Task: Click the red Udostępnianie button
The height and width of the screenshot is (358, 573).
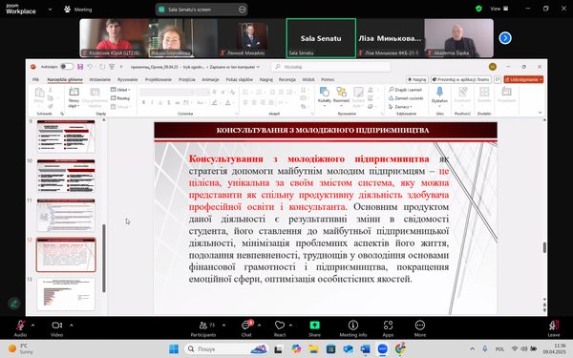Action: [x=523, y=79]
